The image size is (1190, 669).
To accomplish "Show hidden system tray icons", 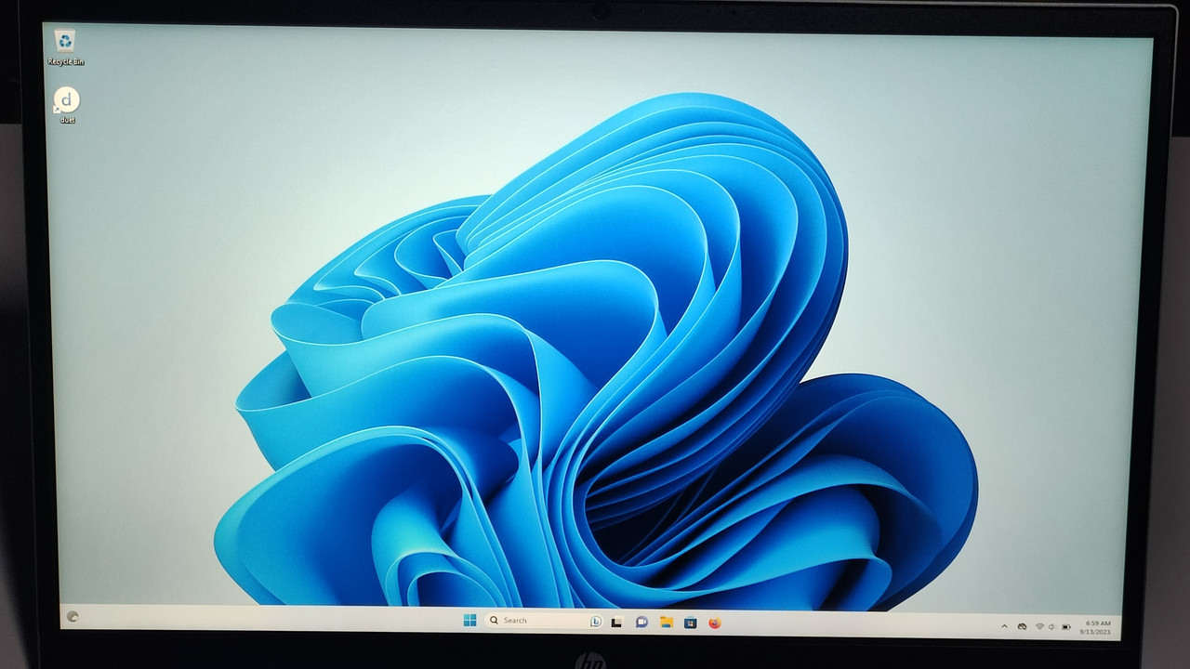I will click(x=1004, y=626).
